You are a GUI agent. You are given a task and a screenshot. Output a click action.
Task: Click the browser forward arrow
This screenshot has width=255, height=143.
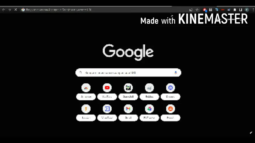click(x=10, y=10)
